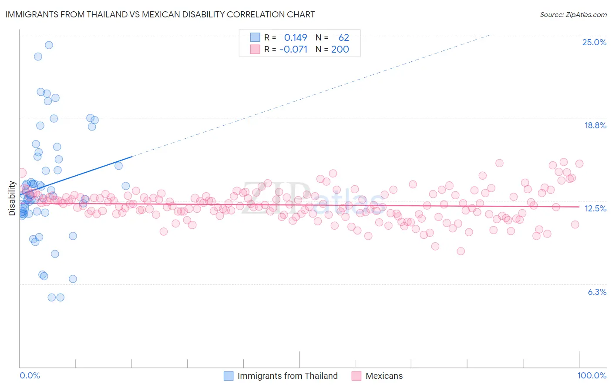Open the ZipAtlas.com source link

(x=573, y=14)
